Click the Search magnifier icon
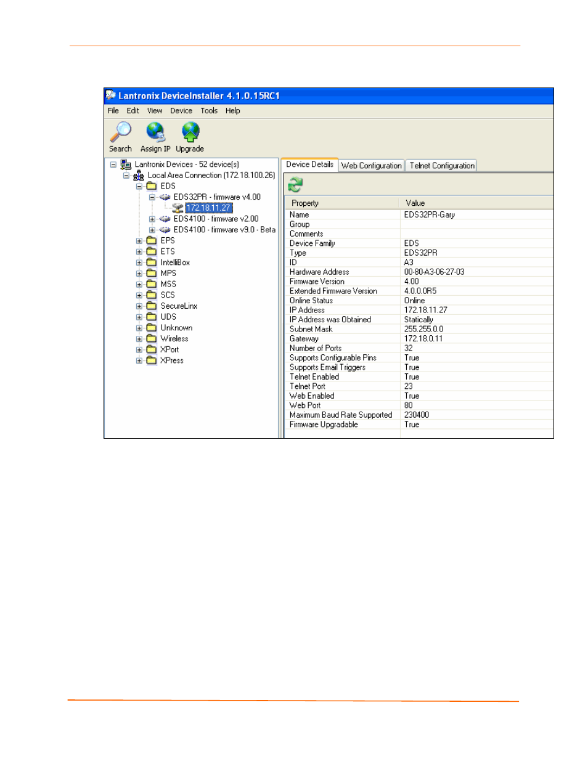The width and height of the screenshot is (588, 761). point(121,132)
